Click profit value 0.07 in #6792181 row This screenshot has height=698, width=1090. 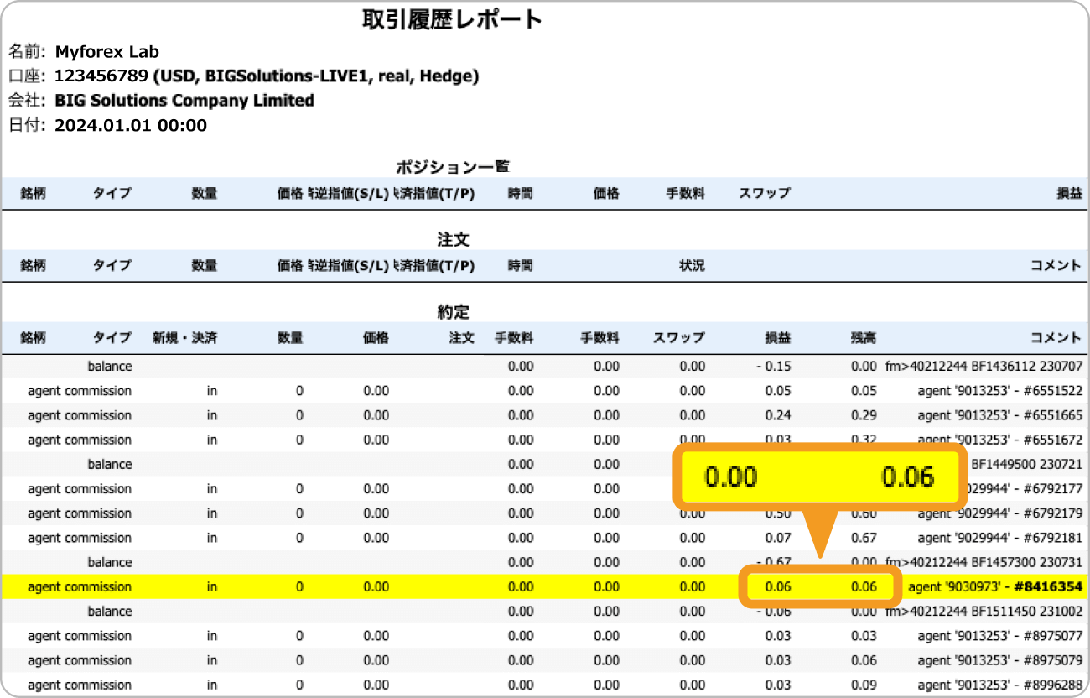tap(777, 538)
